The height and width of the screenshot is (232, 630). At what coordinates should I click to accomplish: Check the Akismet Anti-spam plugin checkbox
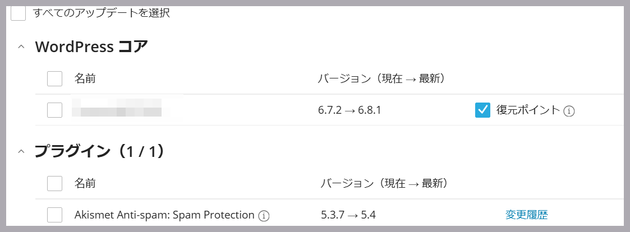tap(54, 215)
